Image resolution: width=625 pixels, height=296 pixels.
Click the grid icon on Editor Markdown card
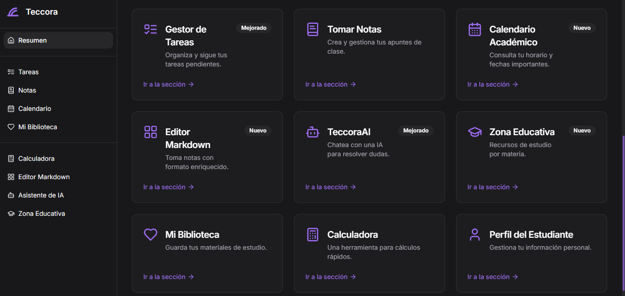(x=151, y=132)
